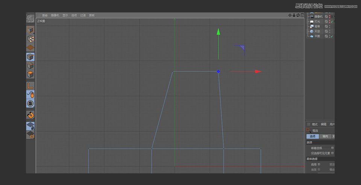The width and height of the screenshot is (361, 185).
Task: Toggle the locked workplane grid icon
Action: pos(30,126)
